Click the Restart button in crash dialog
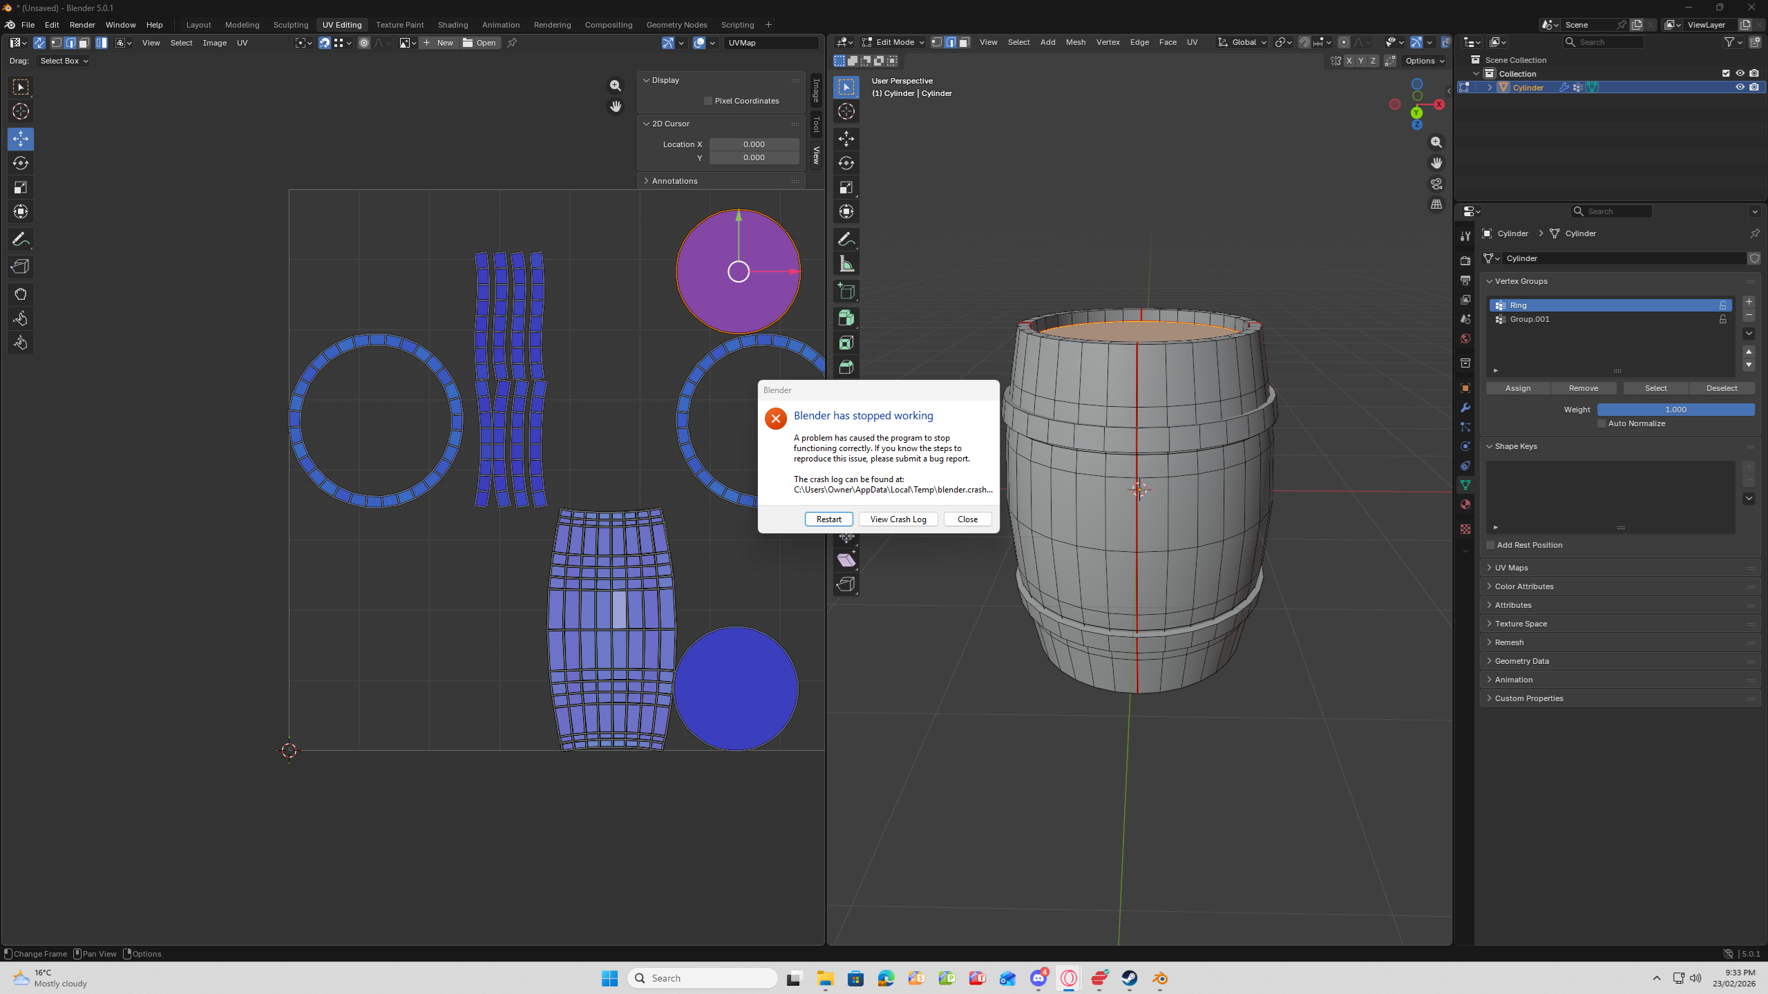1768x994 pixels. (828, 519)
